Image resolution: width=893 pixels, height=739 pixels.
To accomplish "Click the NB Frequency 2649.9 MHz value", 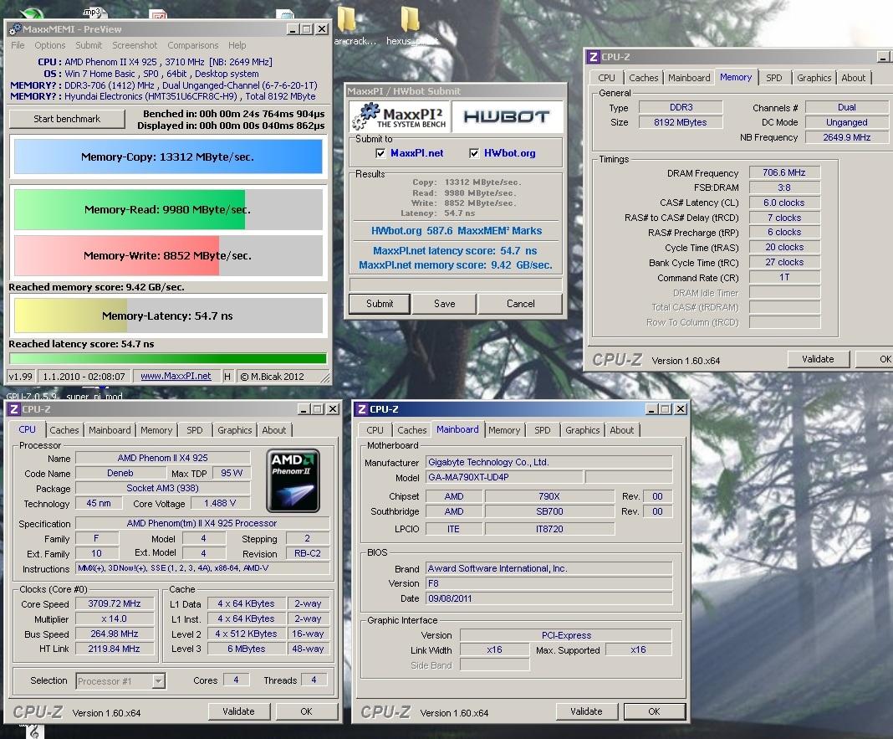I will 846,137.
